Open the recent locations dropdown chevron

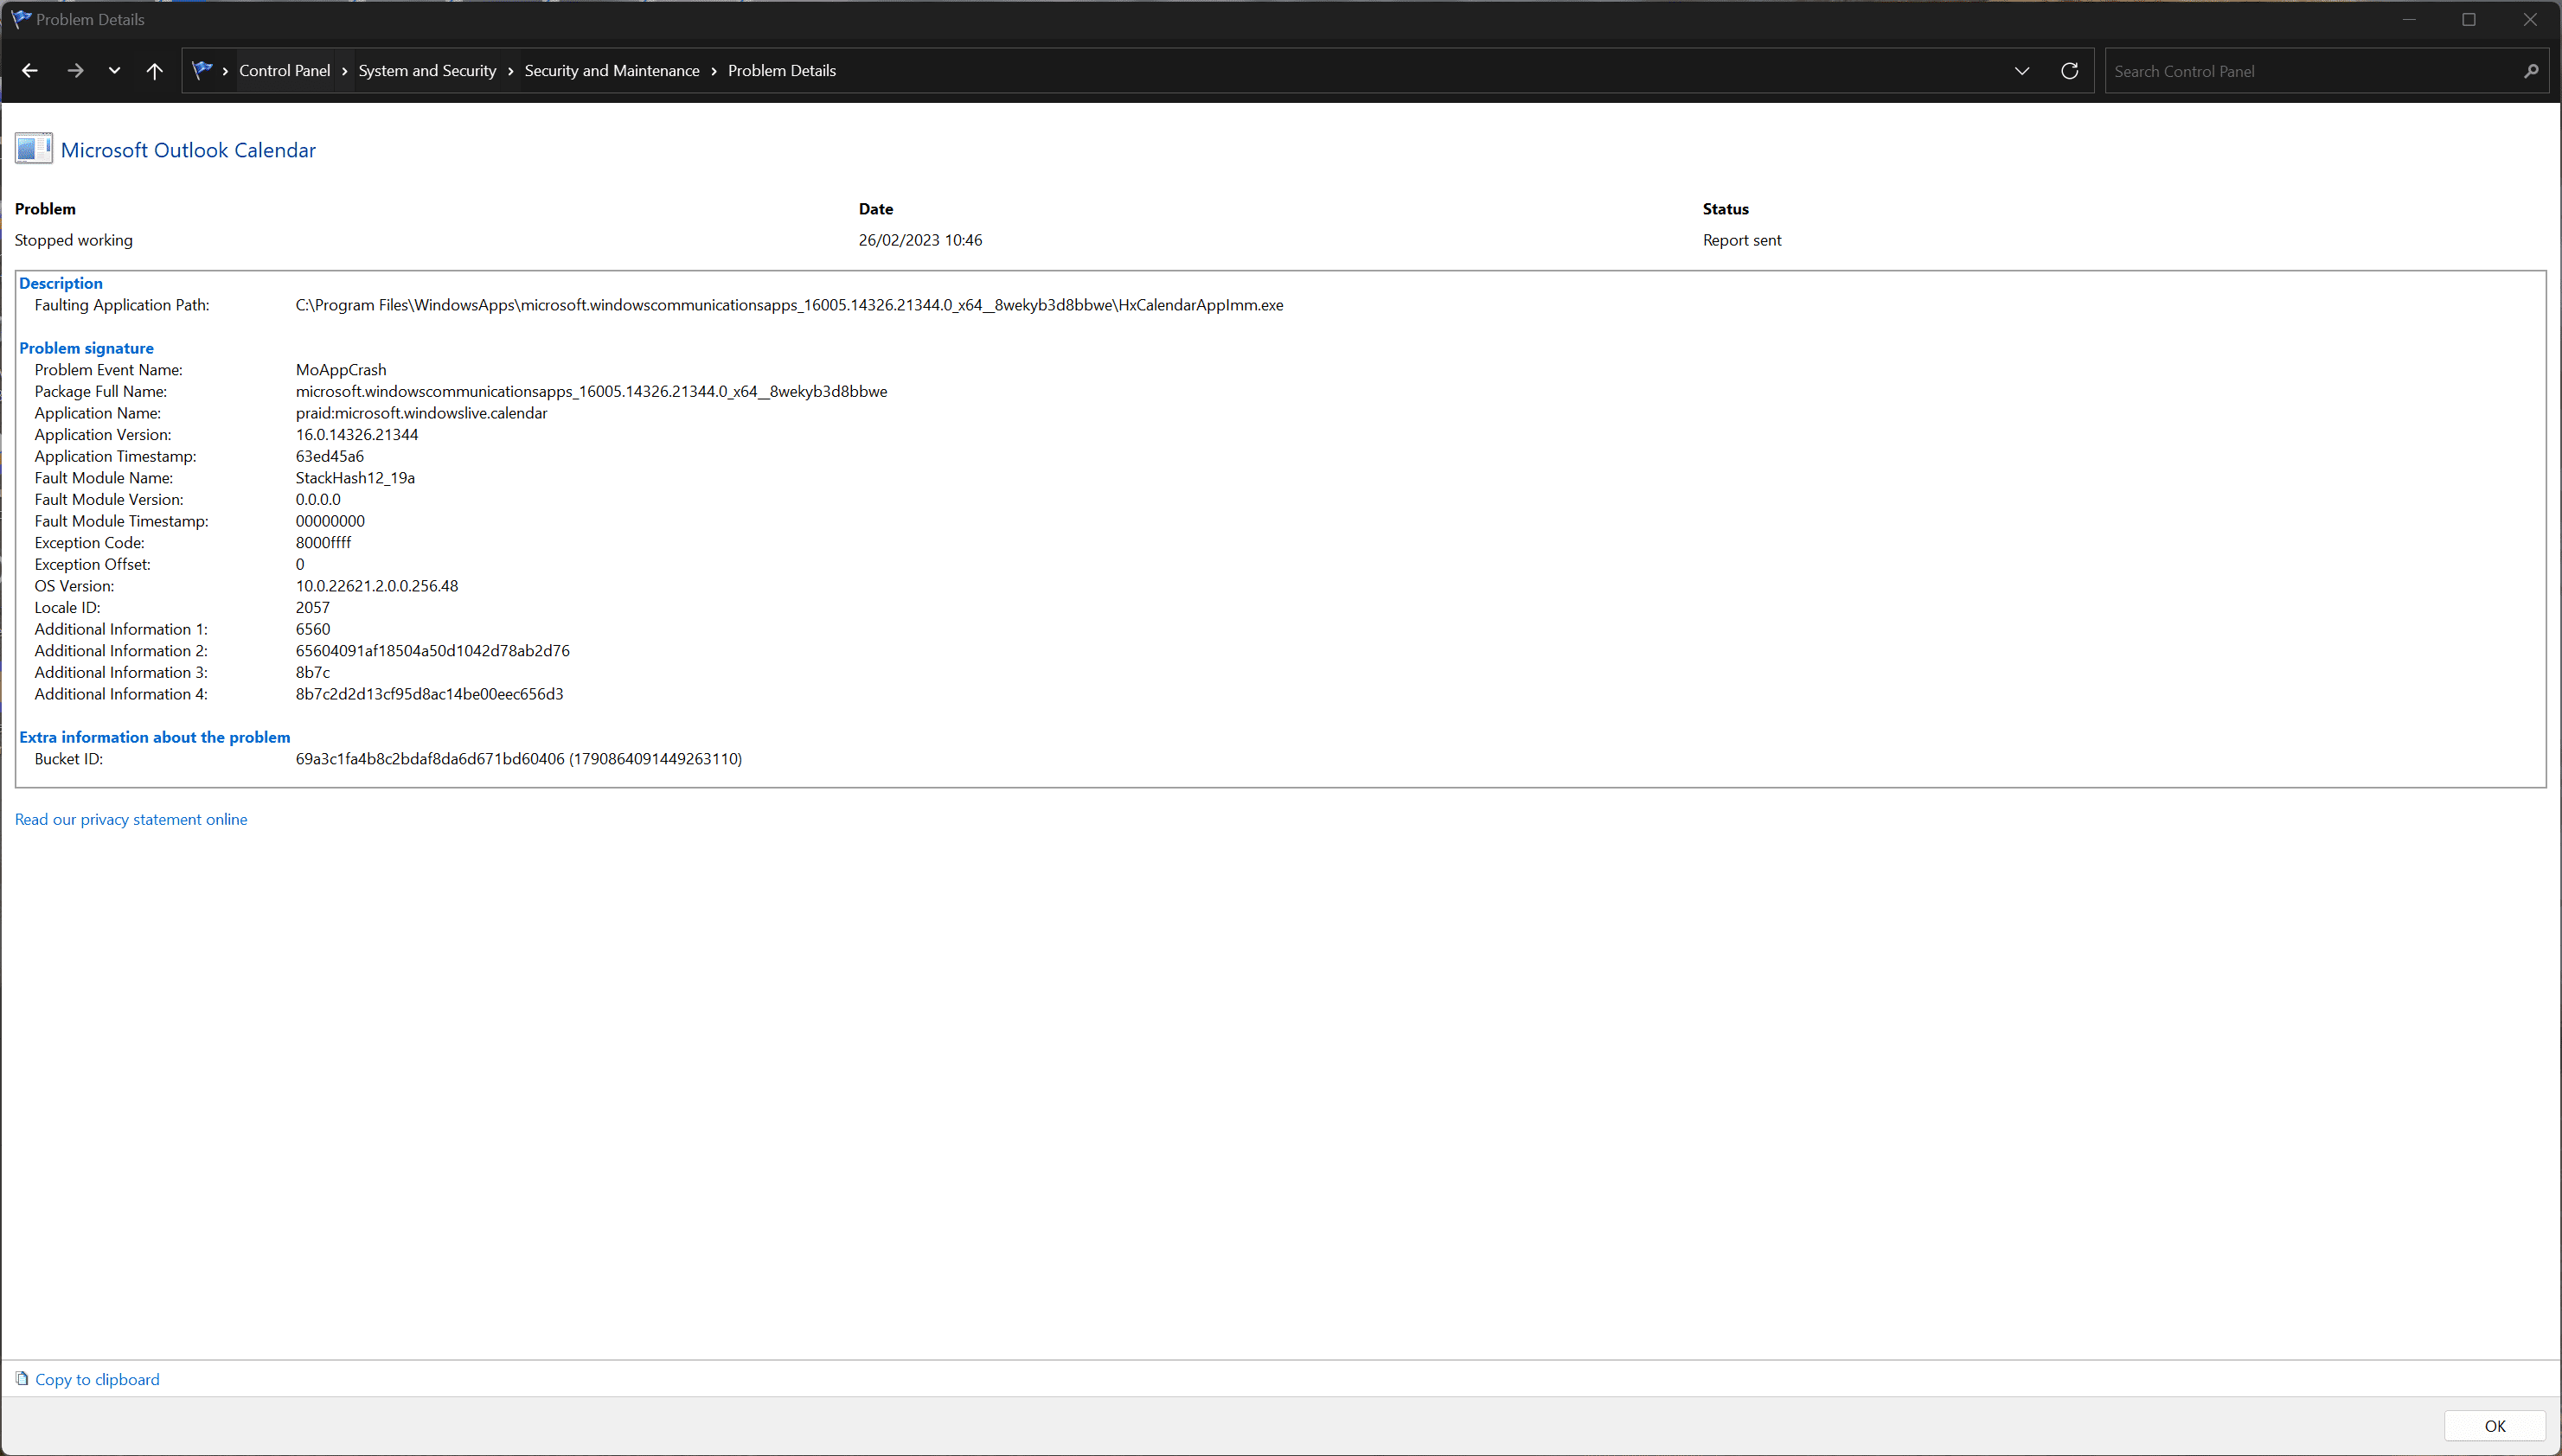click(x=114, y=71)
